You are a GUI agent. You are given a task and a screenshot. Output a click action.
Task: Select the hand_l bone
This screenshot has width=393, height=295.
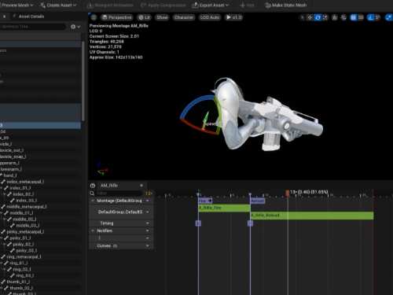pyautogui.click(x=10, y=175)
